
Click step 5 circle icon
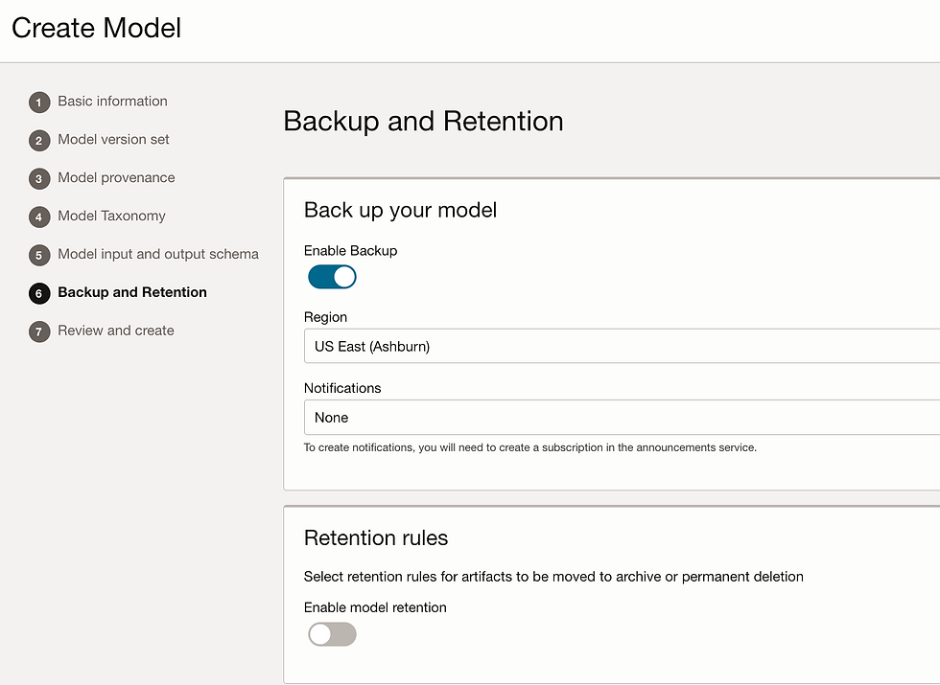39,256
